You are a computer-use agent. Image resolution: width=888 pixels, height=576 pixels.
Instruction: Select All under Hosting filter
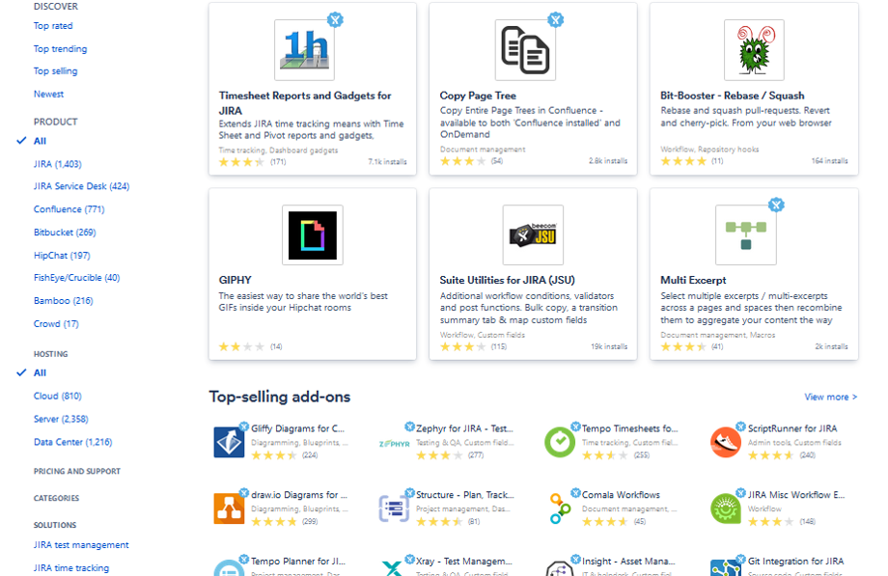pyautogui.click(x=40, y=372)
